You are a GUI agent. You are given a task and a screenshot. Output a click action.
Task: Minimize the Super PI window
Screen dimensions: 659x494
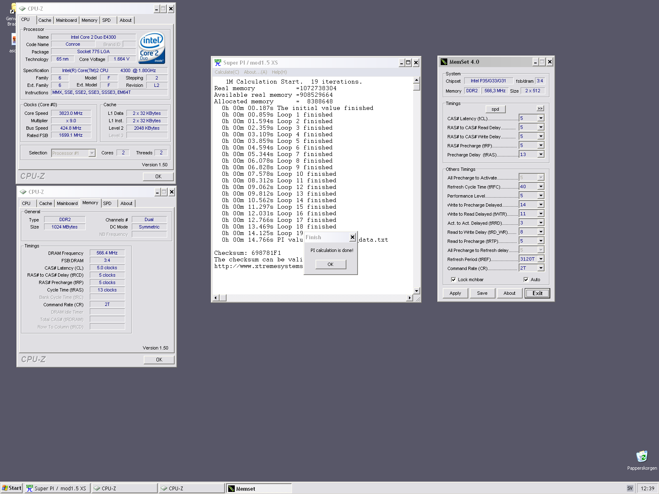(x=402, y=63)
